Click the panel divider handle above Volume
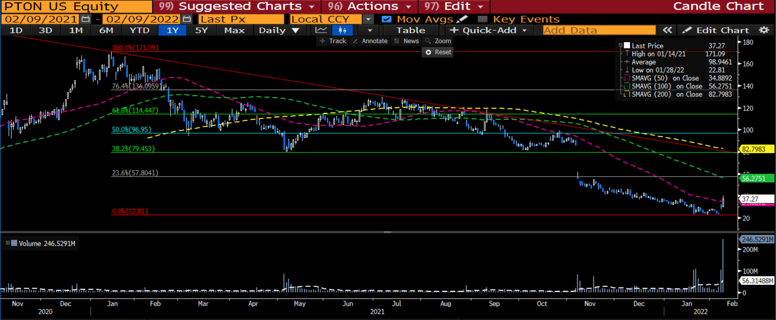This screenshot has height=320, width=776. pos(388,232)
